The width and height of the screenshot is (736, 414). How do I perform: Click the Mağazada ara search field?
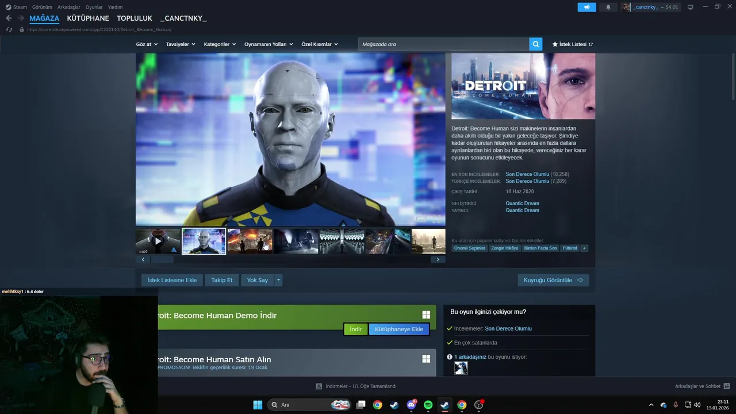[444, 44]
